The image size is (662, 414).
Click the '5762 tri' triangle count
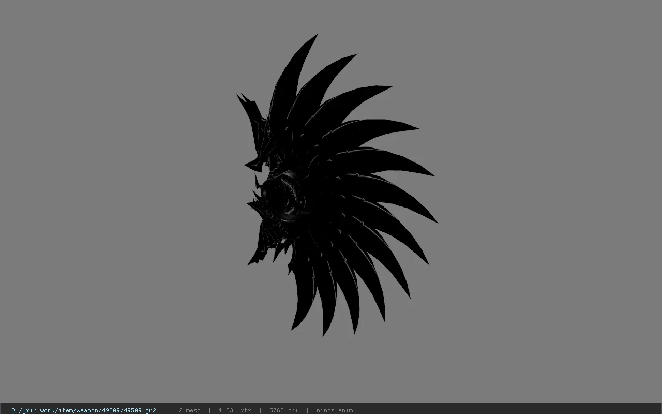pos(283,410)
